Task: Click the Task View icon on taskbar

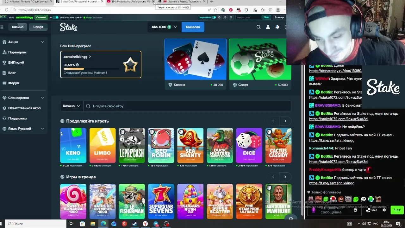Action: click(x=72, y=224)
